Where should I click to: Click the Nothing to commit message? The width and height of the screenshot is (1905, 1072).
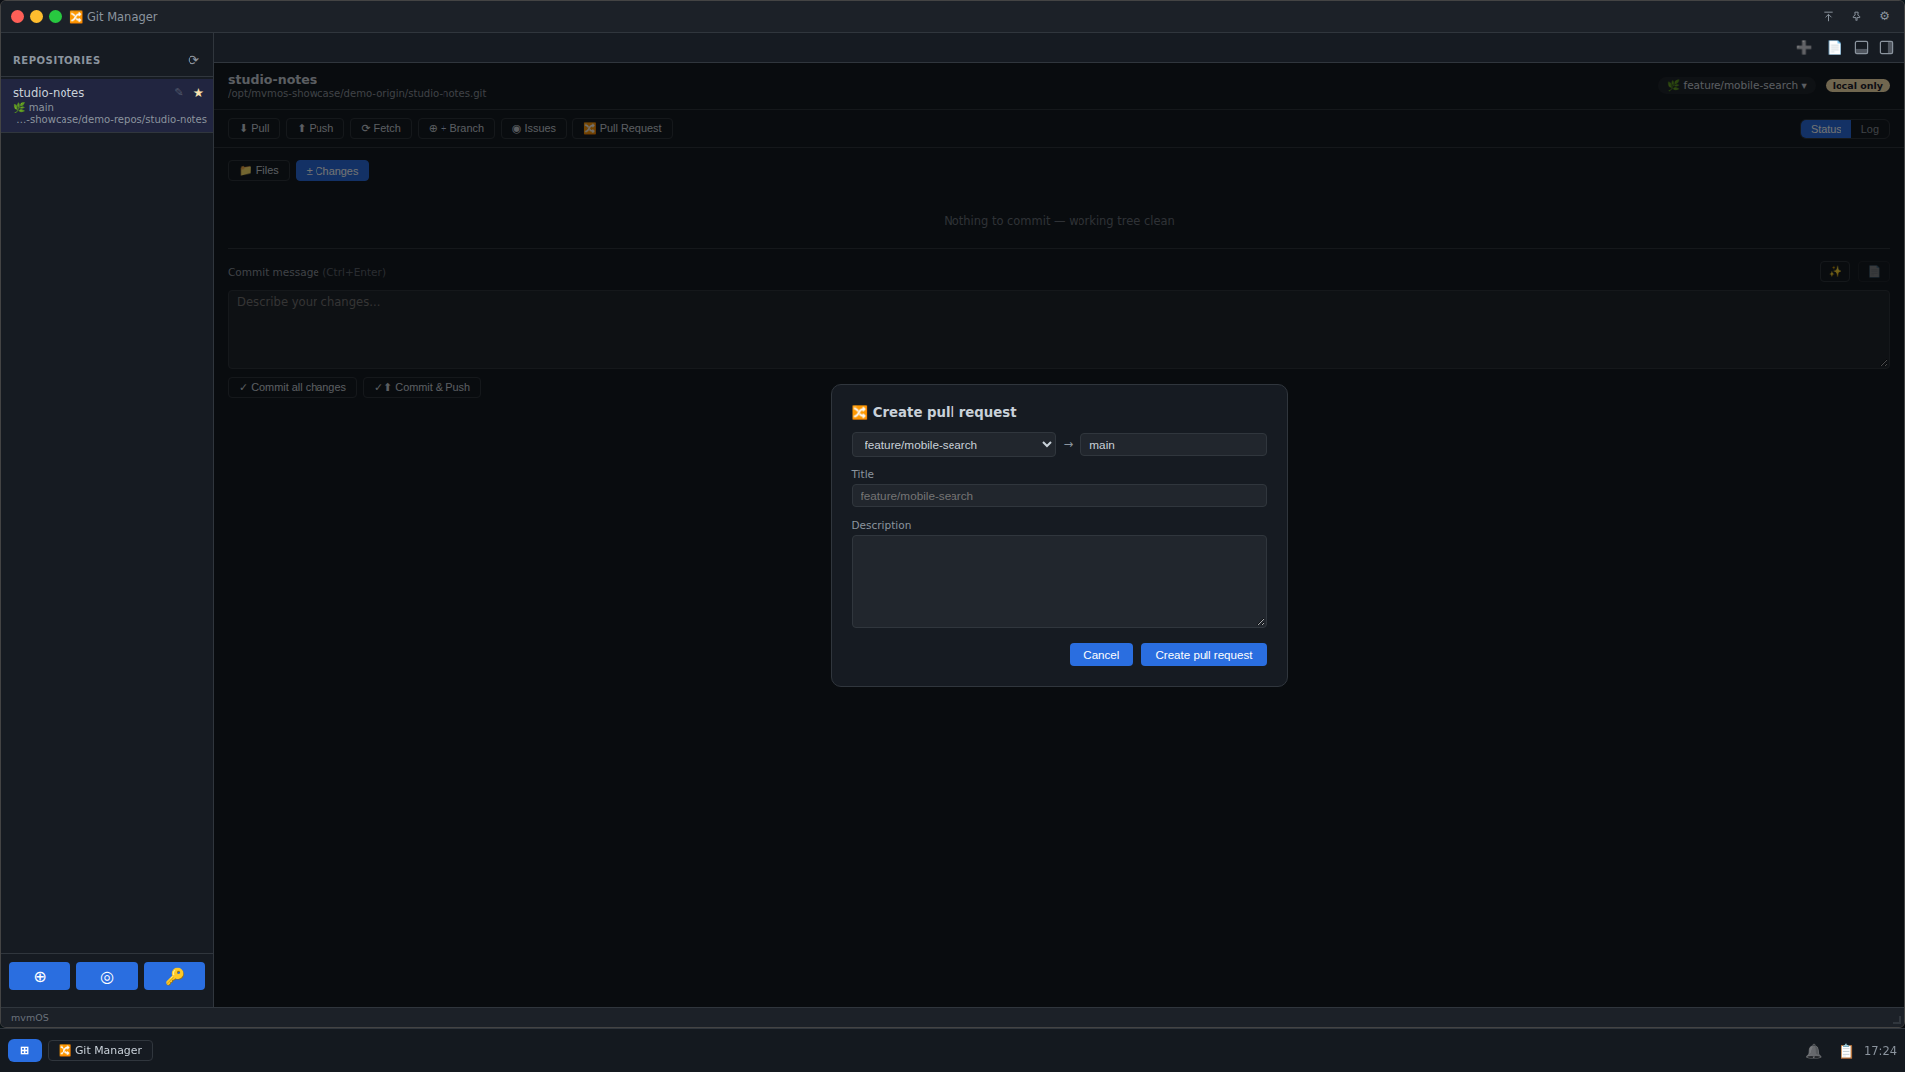click(1059, 221)
